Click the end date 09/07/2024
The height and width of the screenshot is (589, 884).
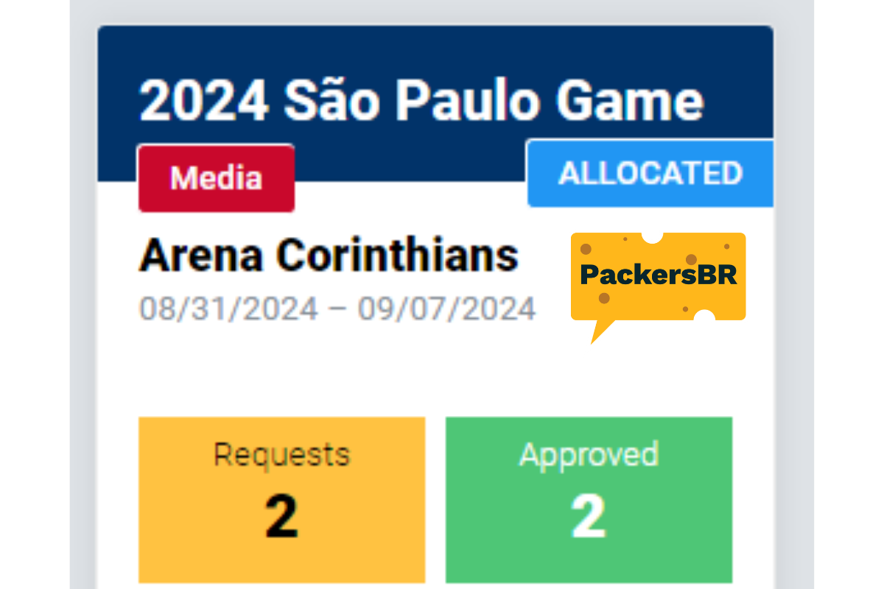[x=446, y=308]
